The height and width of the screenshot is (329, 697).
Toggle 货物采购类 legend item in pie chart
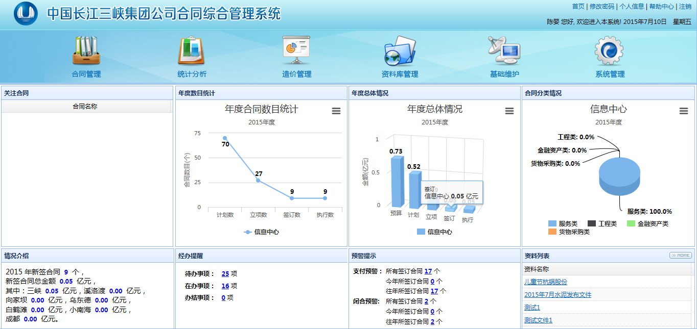tap(569, 232)
